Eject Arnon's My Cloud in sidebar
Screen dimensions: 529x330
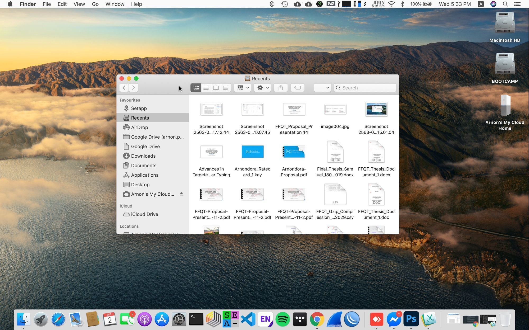[x=181, y=194]
